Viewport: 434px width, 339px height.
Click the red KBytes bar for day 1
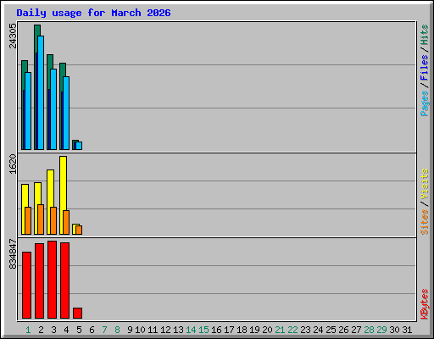coord(26,286)
